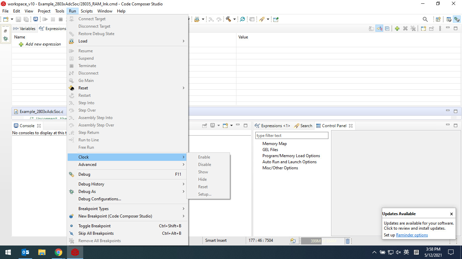Toggle Skip All Breakpoints in Run menu
Screen dimensions: 462x259
pyautogui.click(x=128, y=233)
